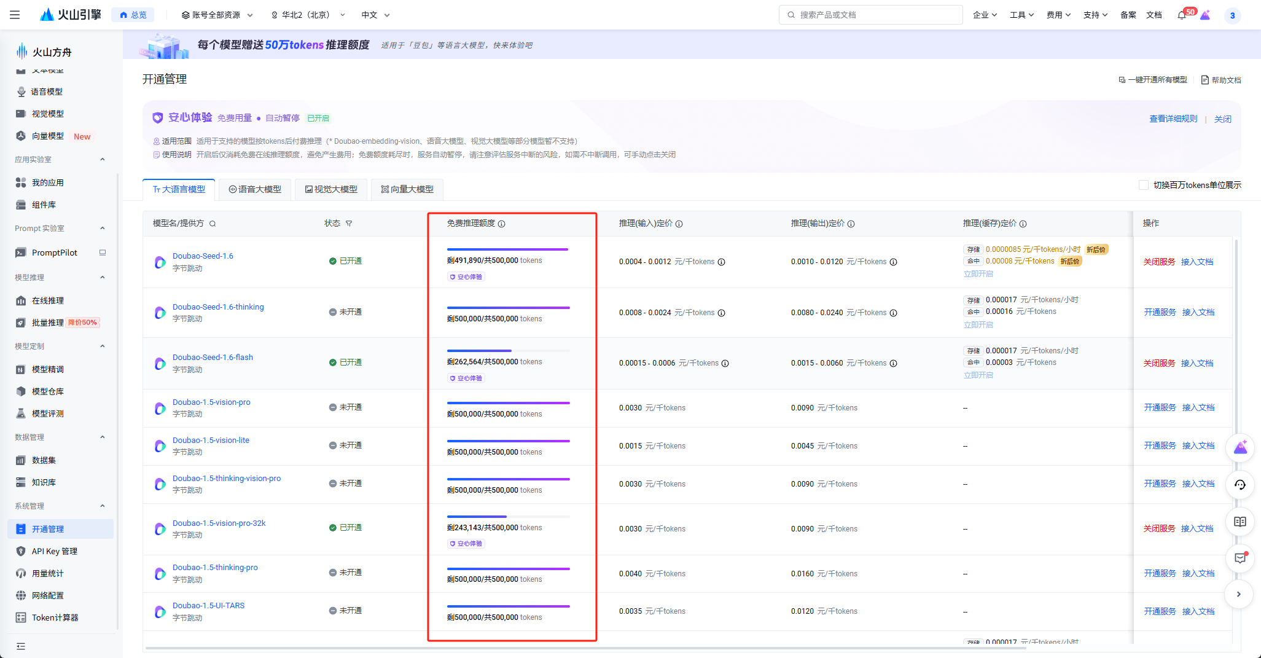Open 备案 in top navigation

pyautogui.click(x=1128, y=15)
